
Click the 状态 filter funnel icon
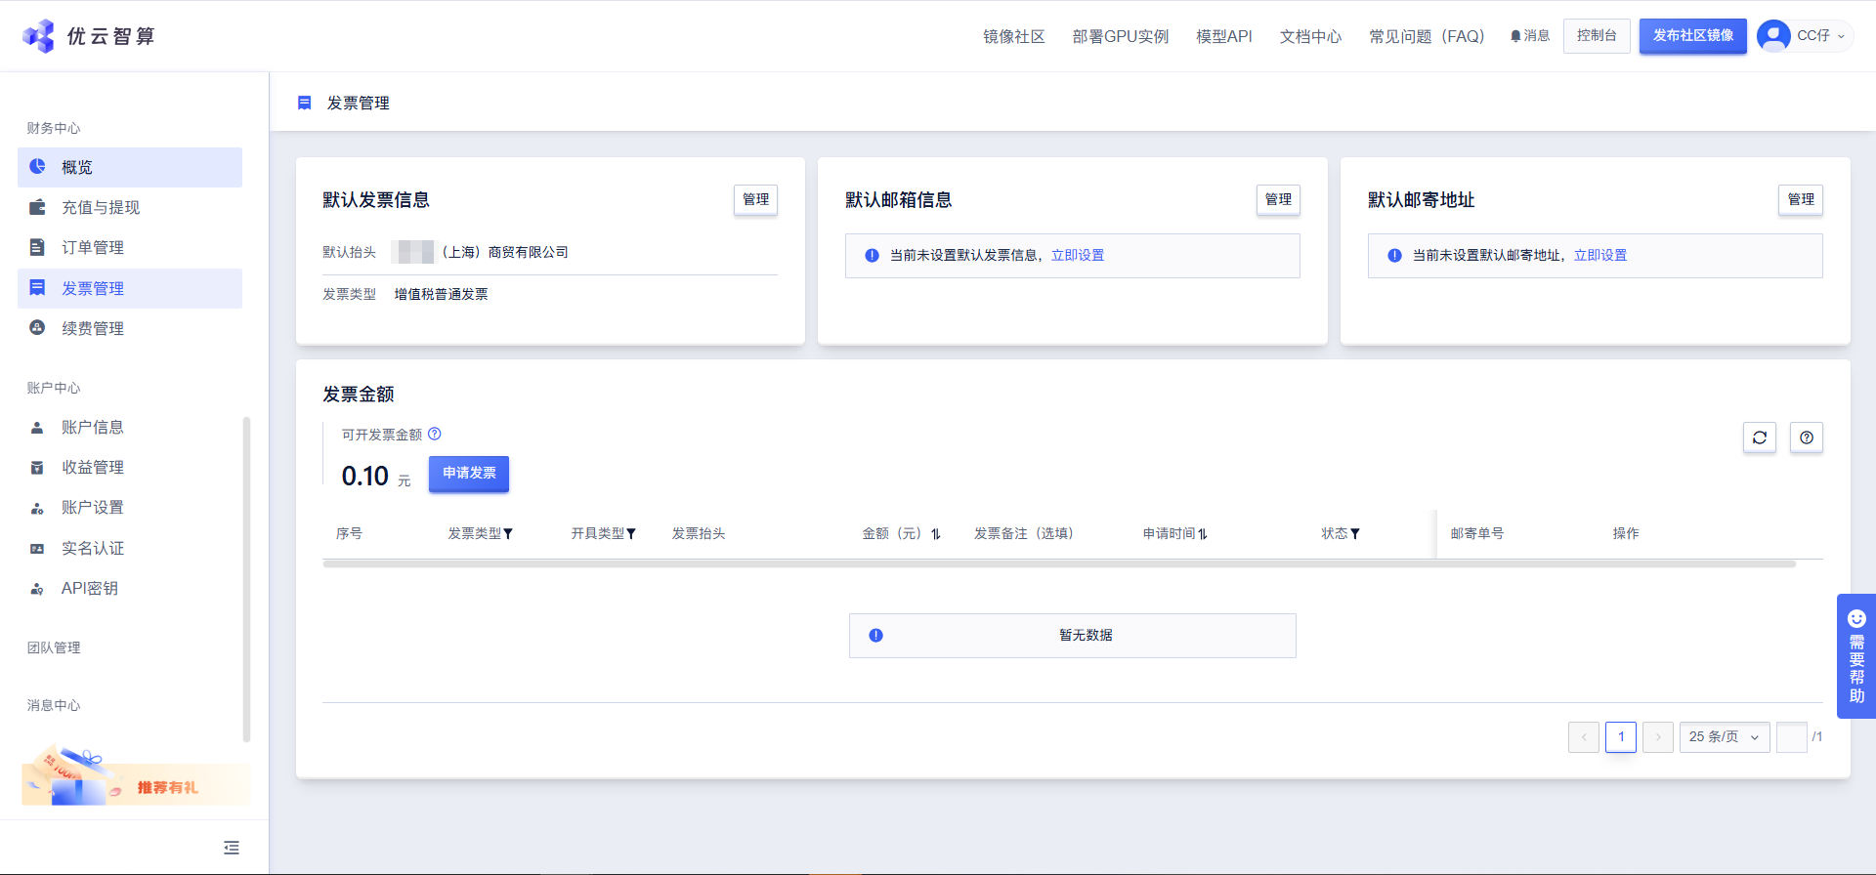(1355, 534)
